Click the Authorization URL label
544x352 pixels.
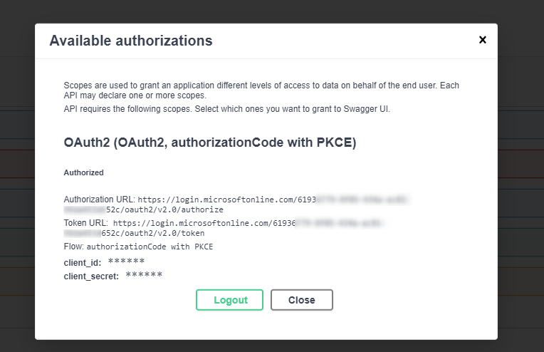coord(99,199)
